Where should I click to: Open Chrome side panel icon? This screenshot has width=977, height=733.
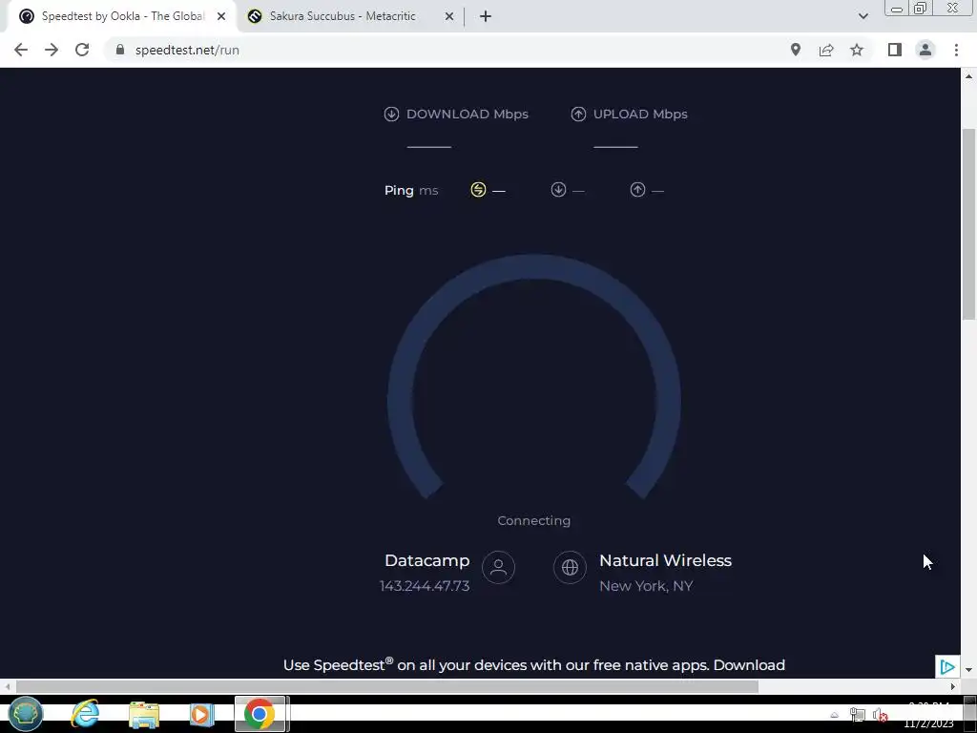click(x=895, y=50)
